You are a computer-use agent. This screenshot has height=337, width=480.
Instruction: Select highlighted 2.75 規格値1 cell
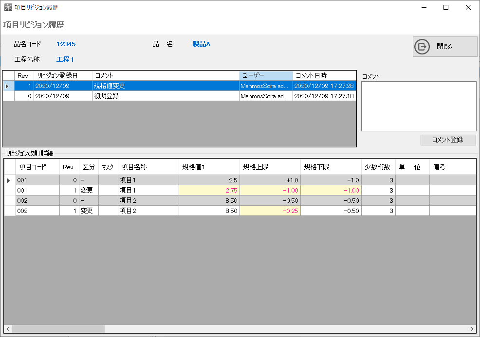[x=209, y=191]
